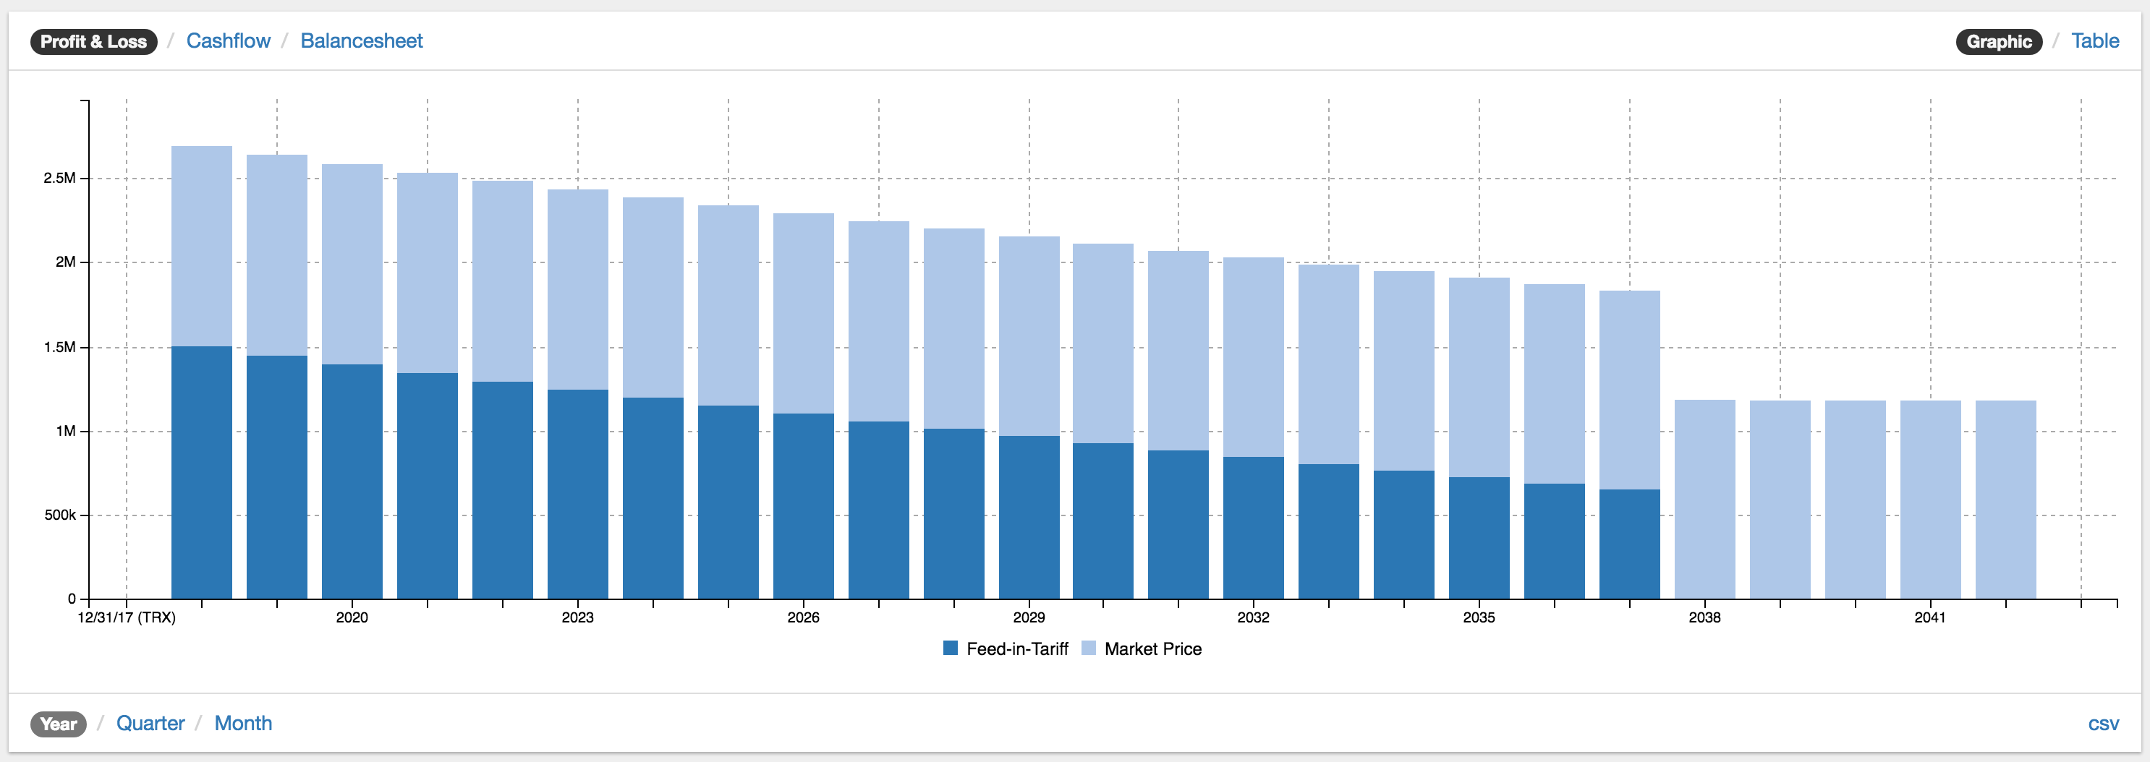The image size is (2150, 762).
Task: Switch to Table display mode
Action: pos(2094,41)
